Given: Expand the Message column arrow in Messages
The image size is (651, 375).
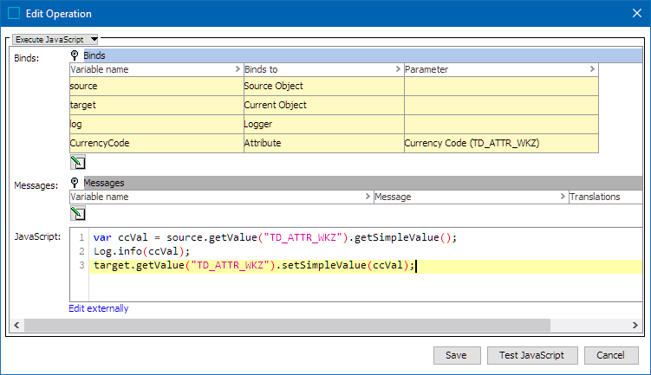Looking at the screenshot, I should click(562, 197).
